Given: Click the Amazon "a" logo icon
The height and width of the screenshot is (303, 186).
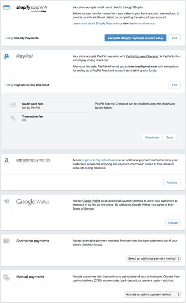Looking at the screenshot, I should coord(7,160).
